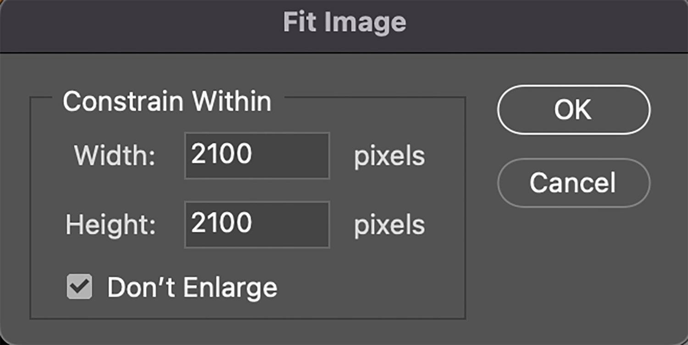Click empty space right of Width's 2100
688x345 pixels.
tap(294, 156)
